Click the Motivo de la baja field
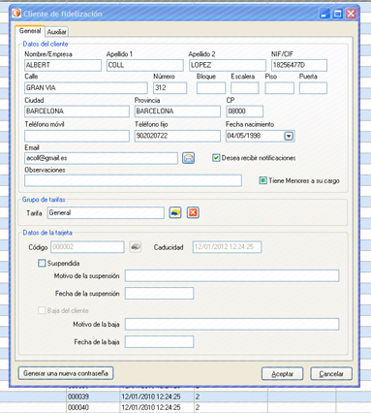The width and height of the screenshot is (371, 413). point(232,324)
